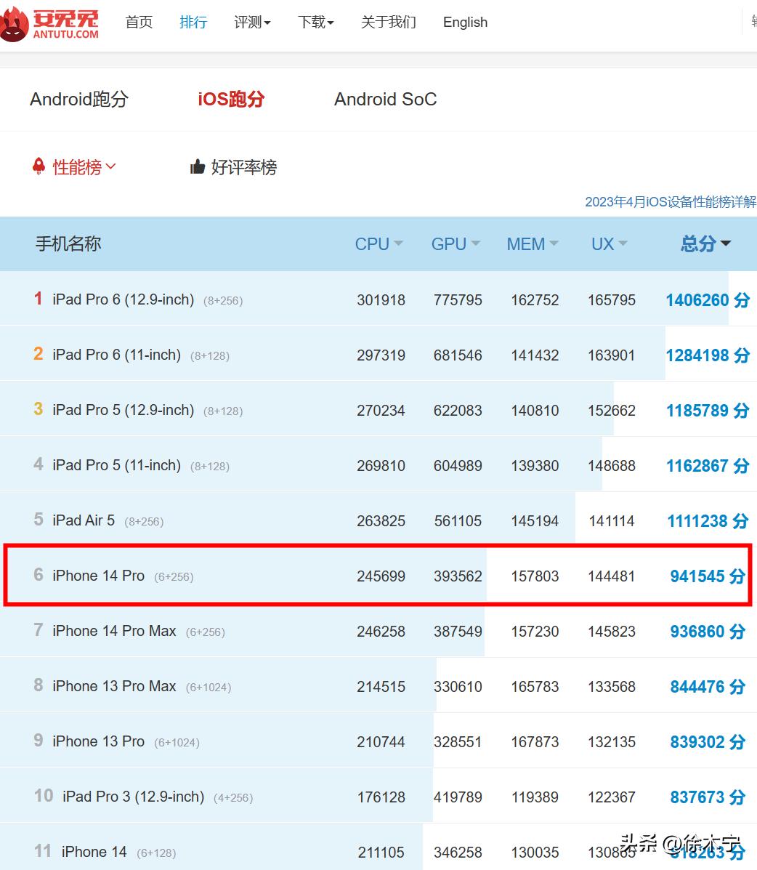Click the rocket icon beside 性能榜

[39, 166]
